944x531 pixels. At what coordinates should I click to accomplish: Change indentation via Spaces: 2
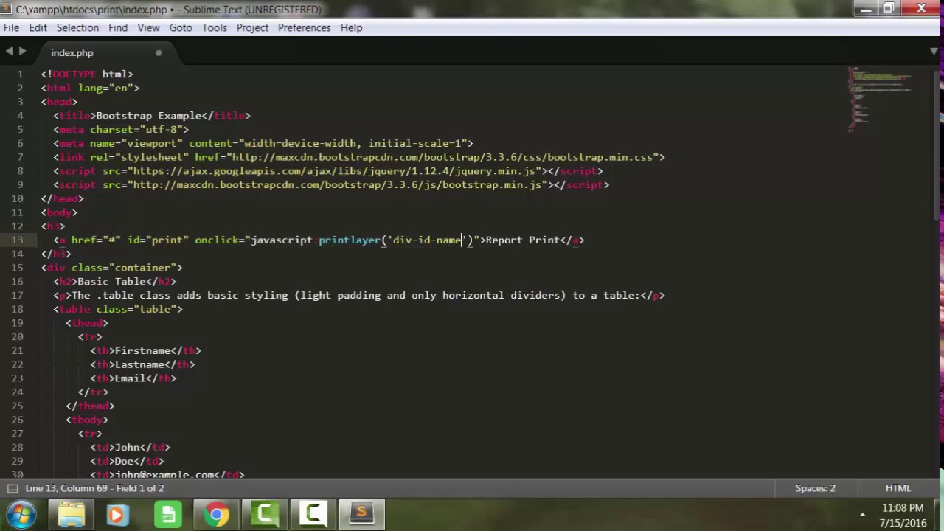pos(815,488)
